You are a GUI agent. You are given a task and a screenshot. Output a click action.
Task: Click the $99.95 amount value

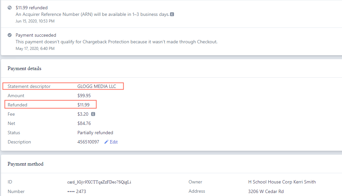(84, 96)
